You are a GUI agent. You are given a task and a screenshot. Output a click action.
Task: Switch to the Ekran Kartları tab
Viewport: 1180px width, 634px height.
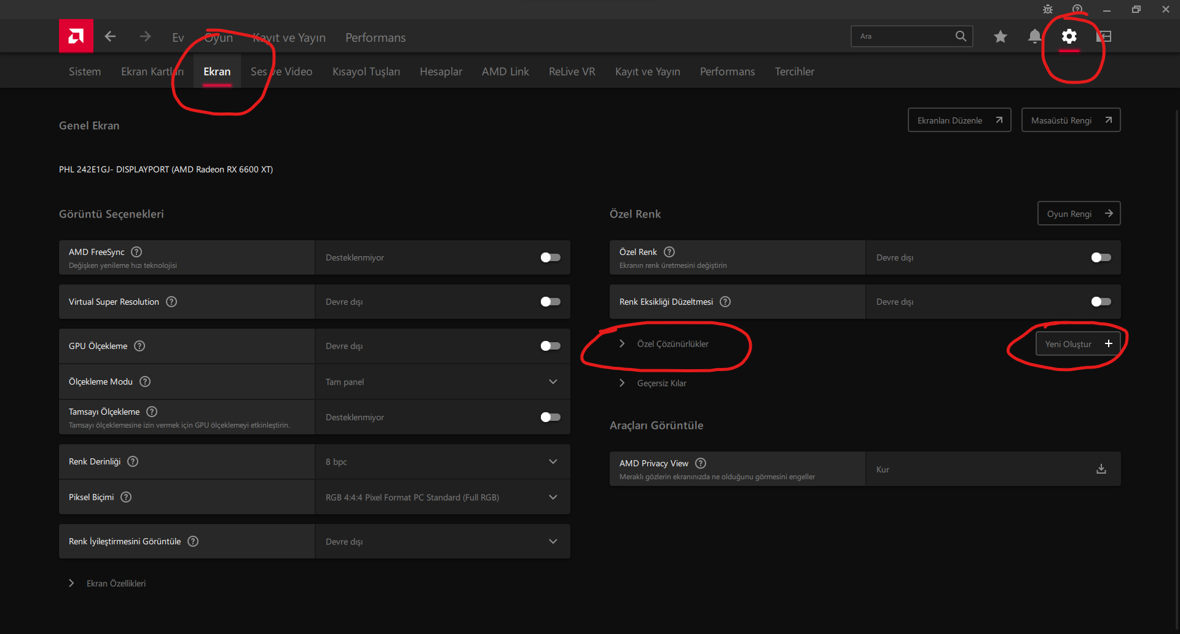tap(152, 71)
